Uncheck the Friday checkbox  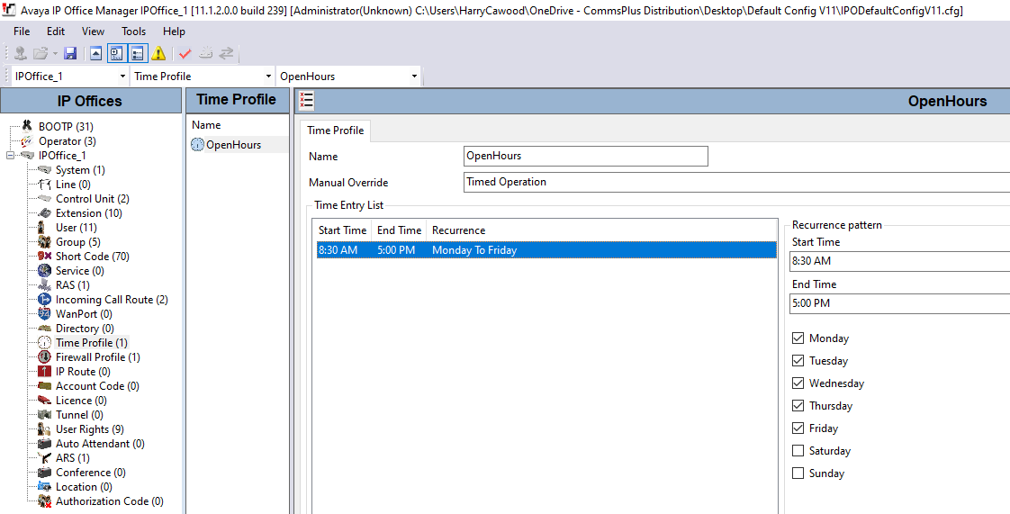coord(798,428)
